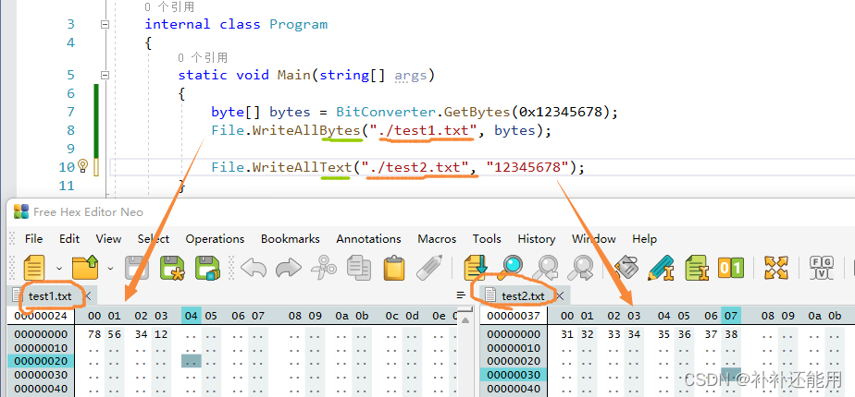Click the 00000024 offset box in test1.txt pane
Viewport: 855px width, 397px height.
pos(41,316)
